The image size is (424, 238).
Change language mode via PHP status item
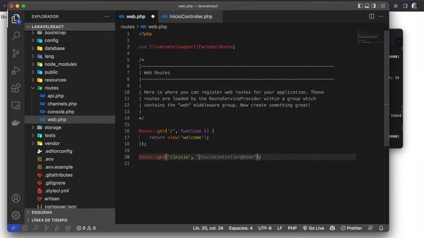click(292, 228)
